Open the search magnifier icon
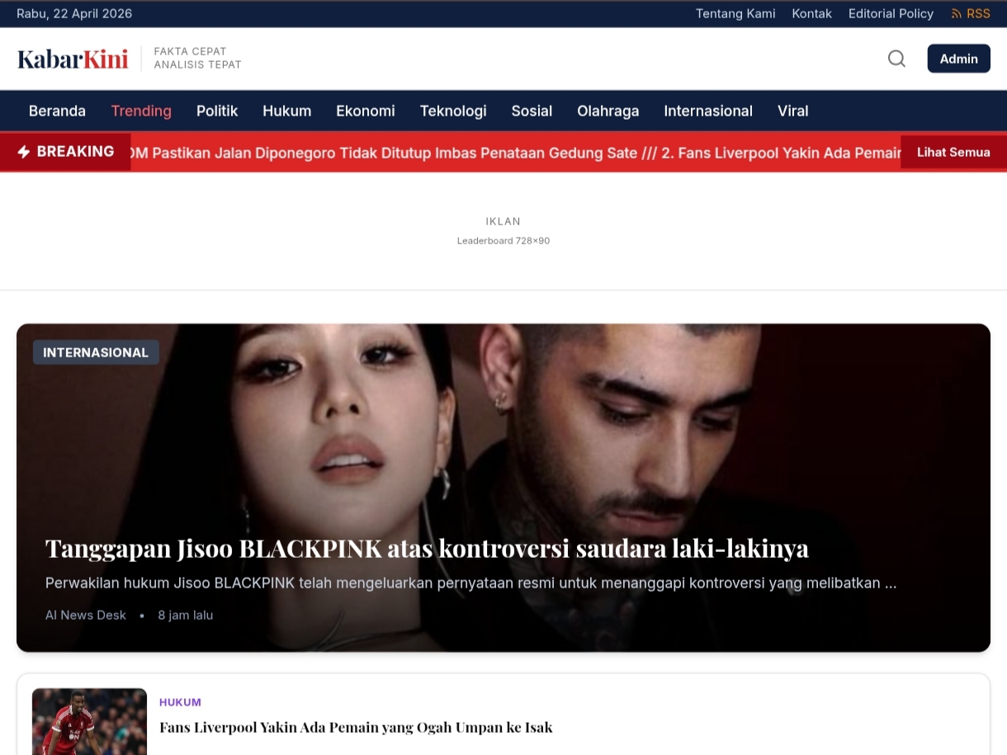Image resolution: width=1007 pixels, height=755 pixels. pos(896,59)
